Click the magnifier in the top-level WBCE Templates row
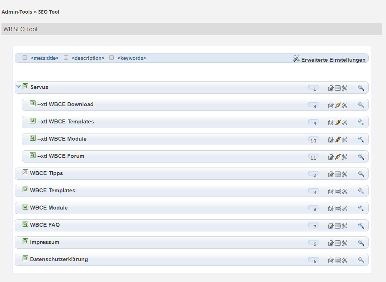386x282 pixels. click(361, 191)
